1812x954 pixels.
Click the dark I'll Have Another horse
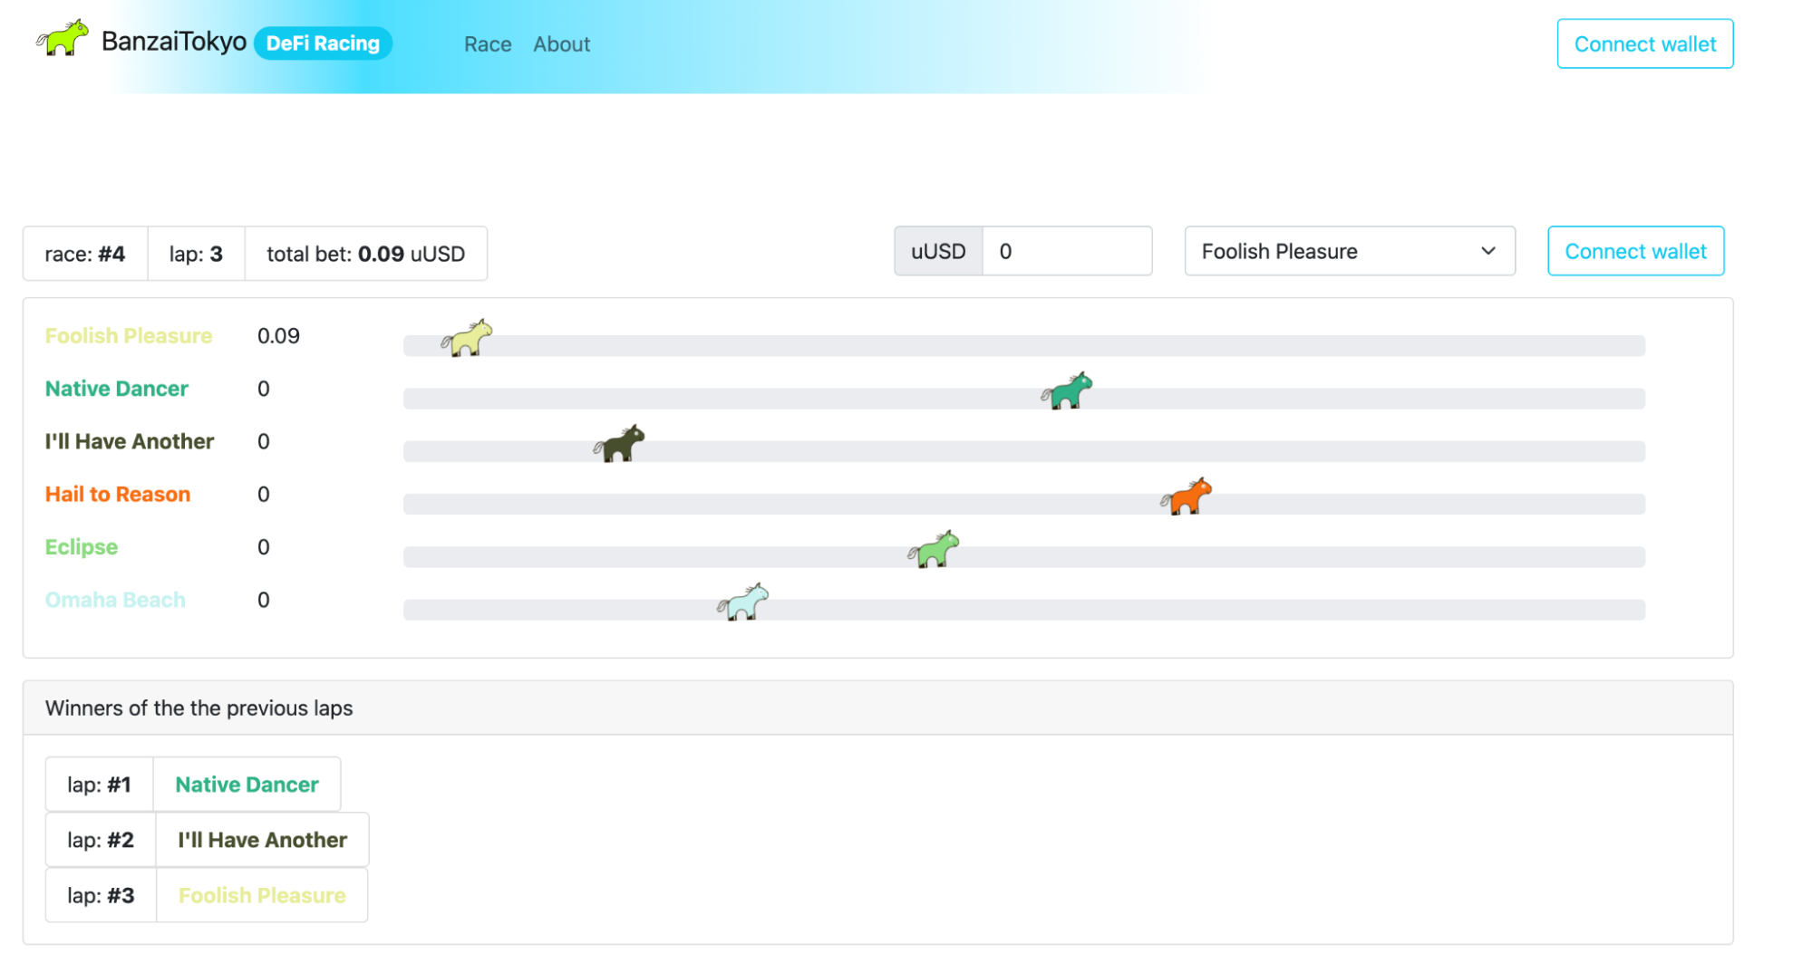tap(619, 444)
